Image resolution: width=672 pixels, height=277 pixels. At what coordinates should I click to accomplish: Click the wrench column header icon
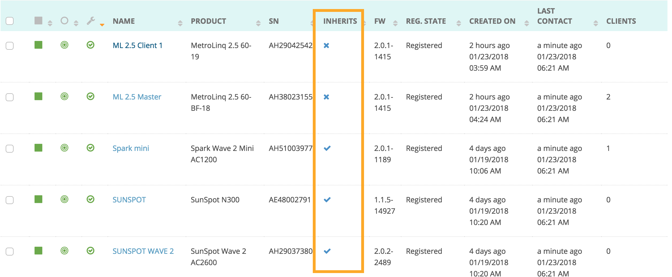pos(91,21)
